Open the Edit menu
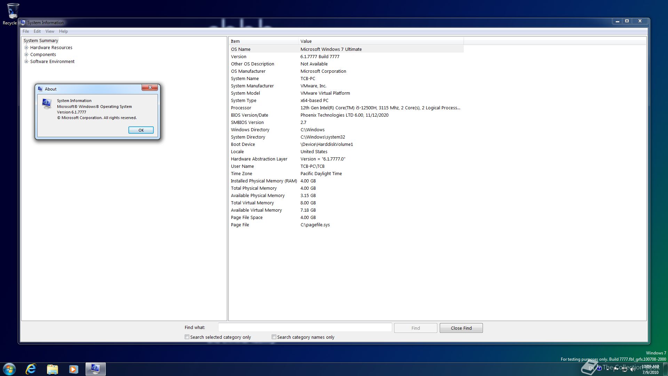This screenshot has width=668, height=376. 37,31
